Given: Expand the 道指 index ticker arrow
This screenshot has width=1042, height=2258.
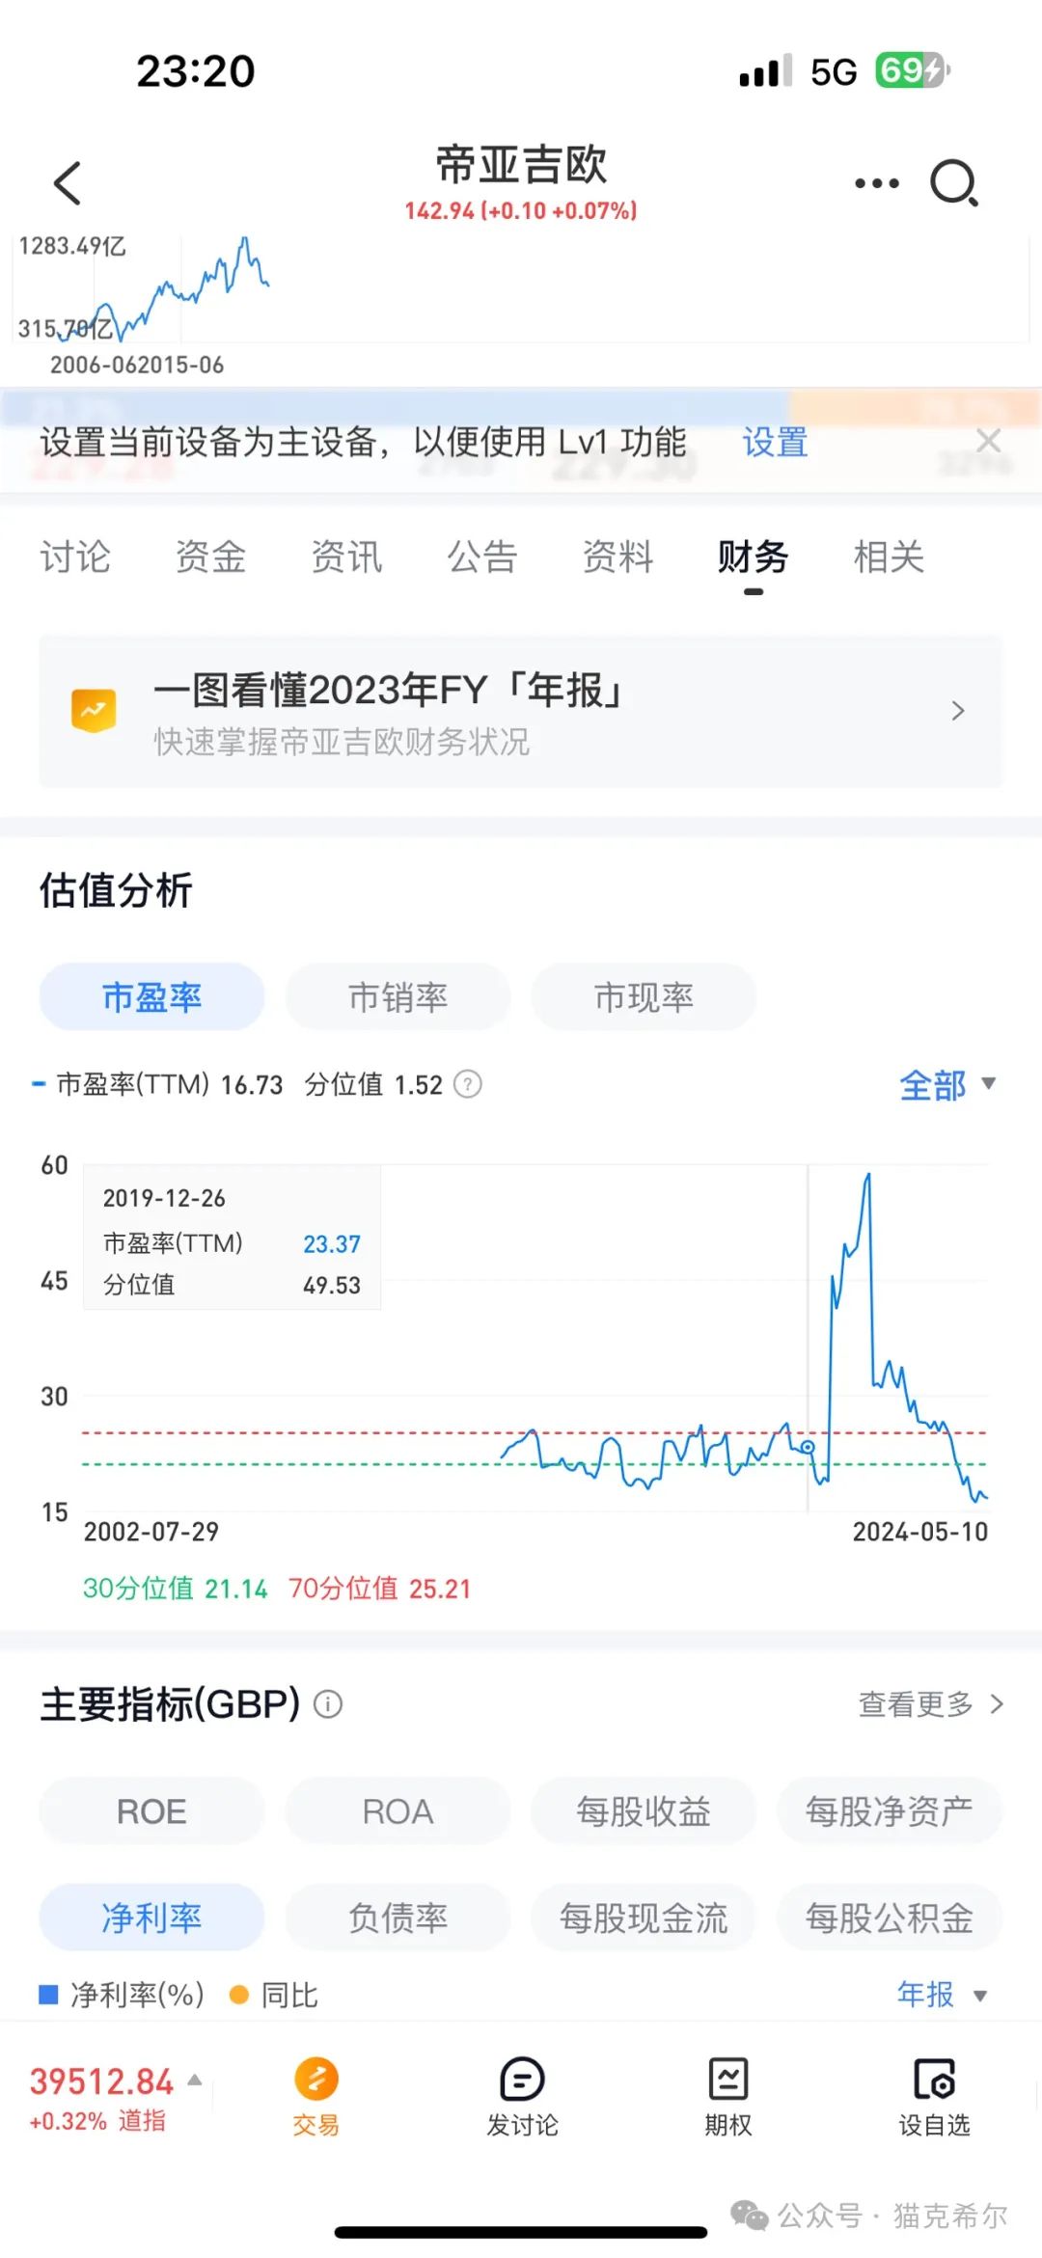Looking at the screenshot, I should coord(194,2081).
